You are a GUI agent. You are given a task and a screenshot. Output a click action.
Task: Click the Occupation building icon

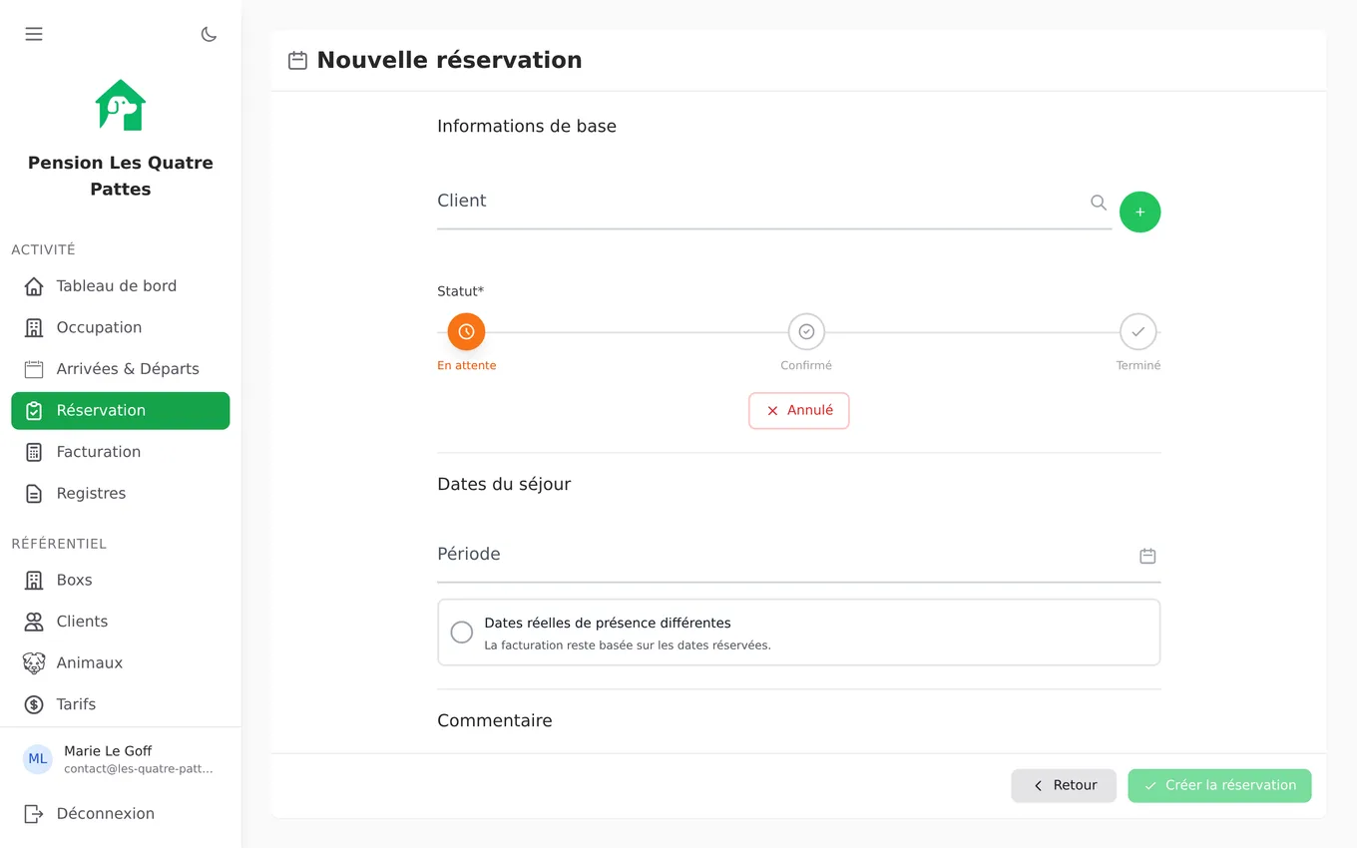coord(34,327)
